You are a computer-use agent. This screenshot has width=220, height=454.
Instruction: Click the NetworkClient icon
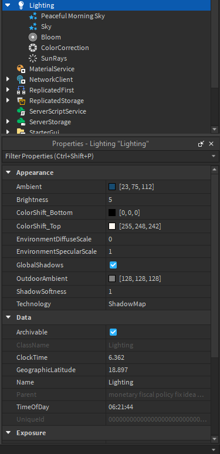coord(21,79)
